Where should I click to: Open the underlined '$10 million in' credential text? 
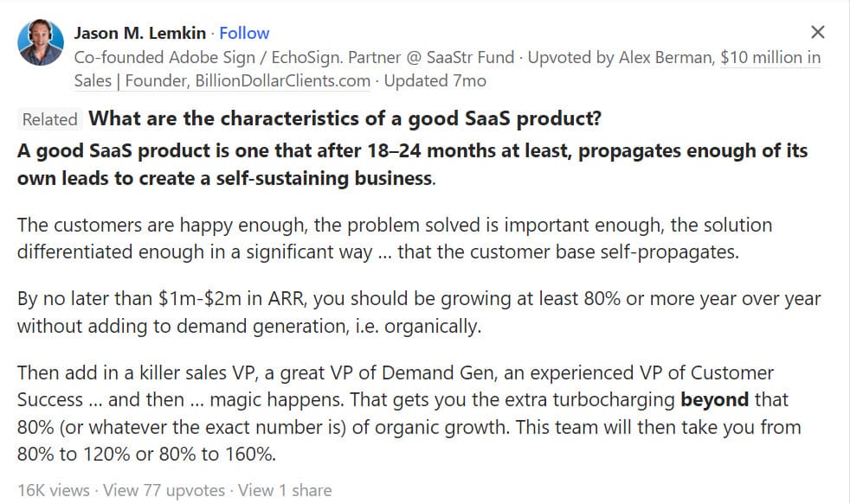click(x=770, y=57)
